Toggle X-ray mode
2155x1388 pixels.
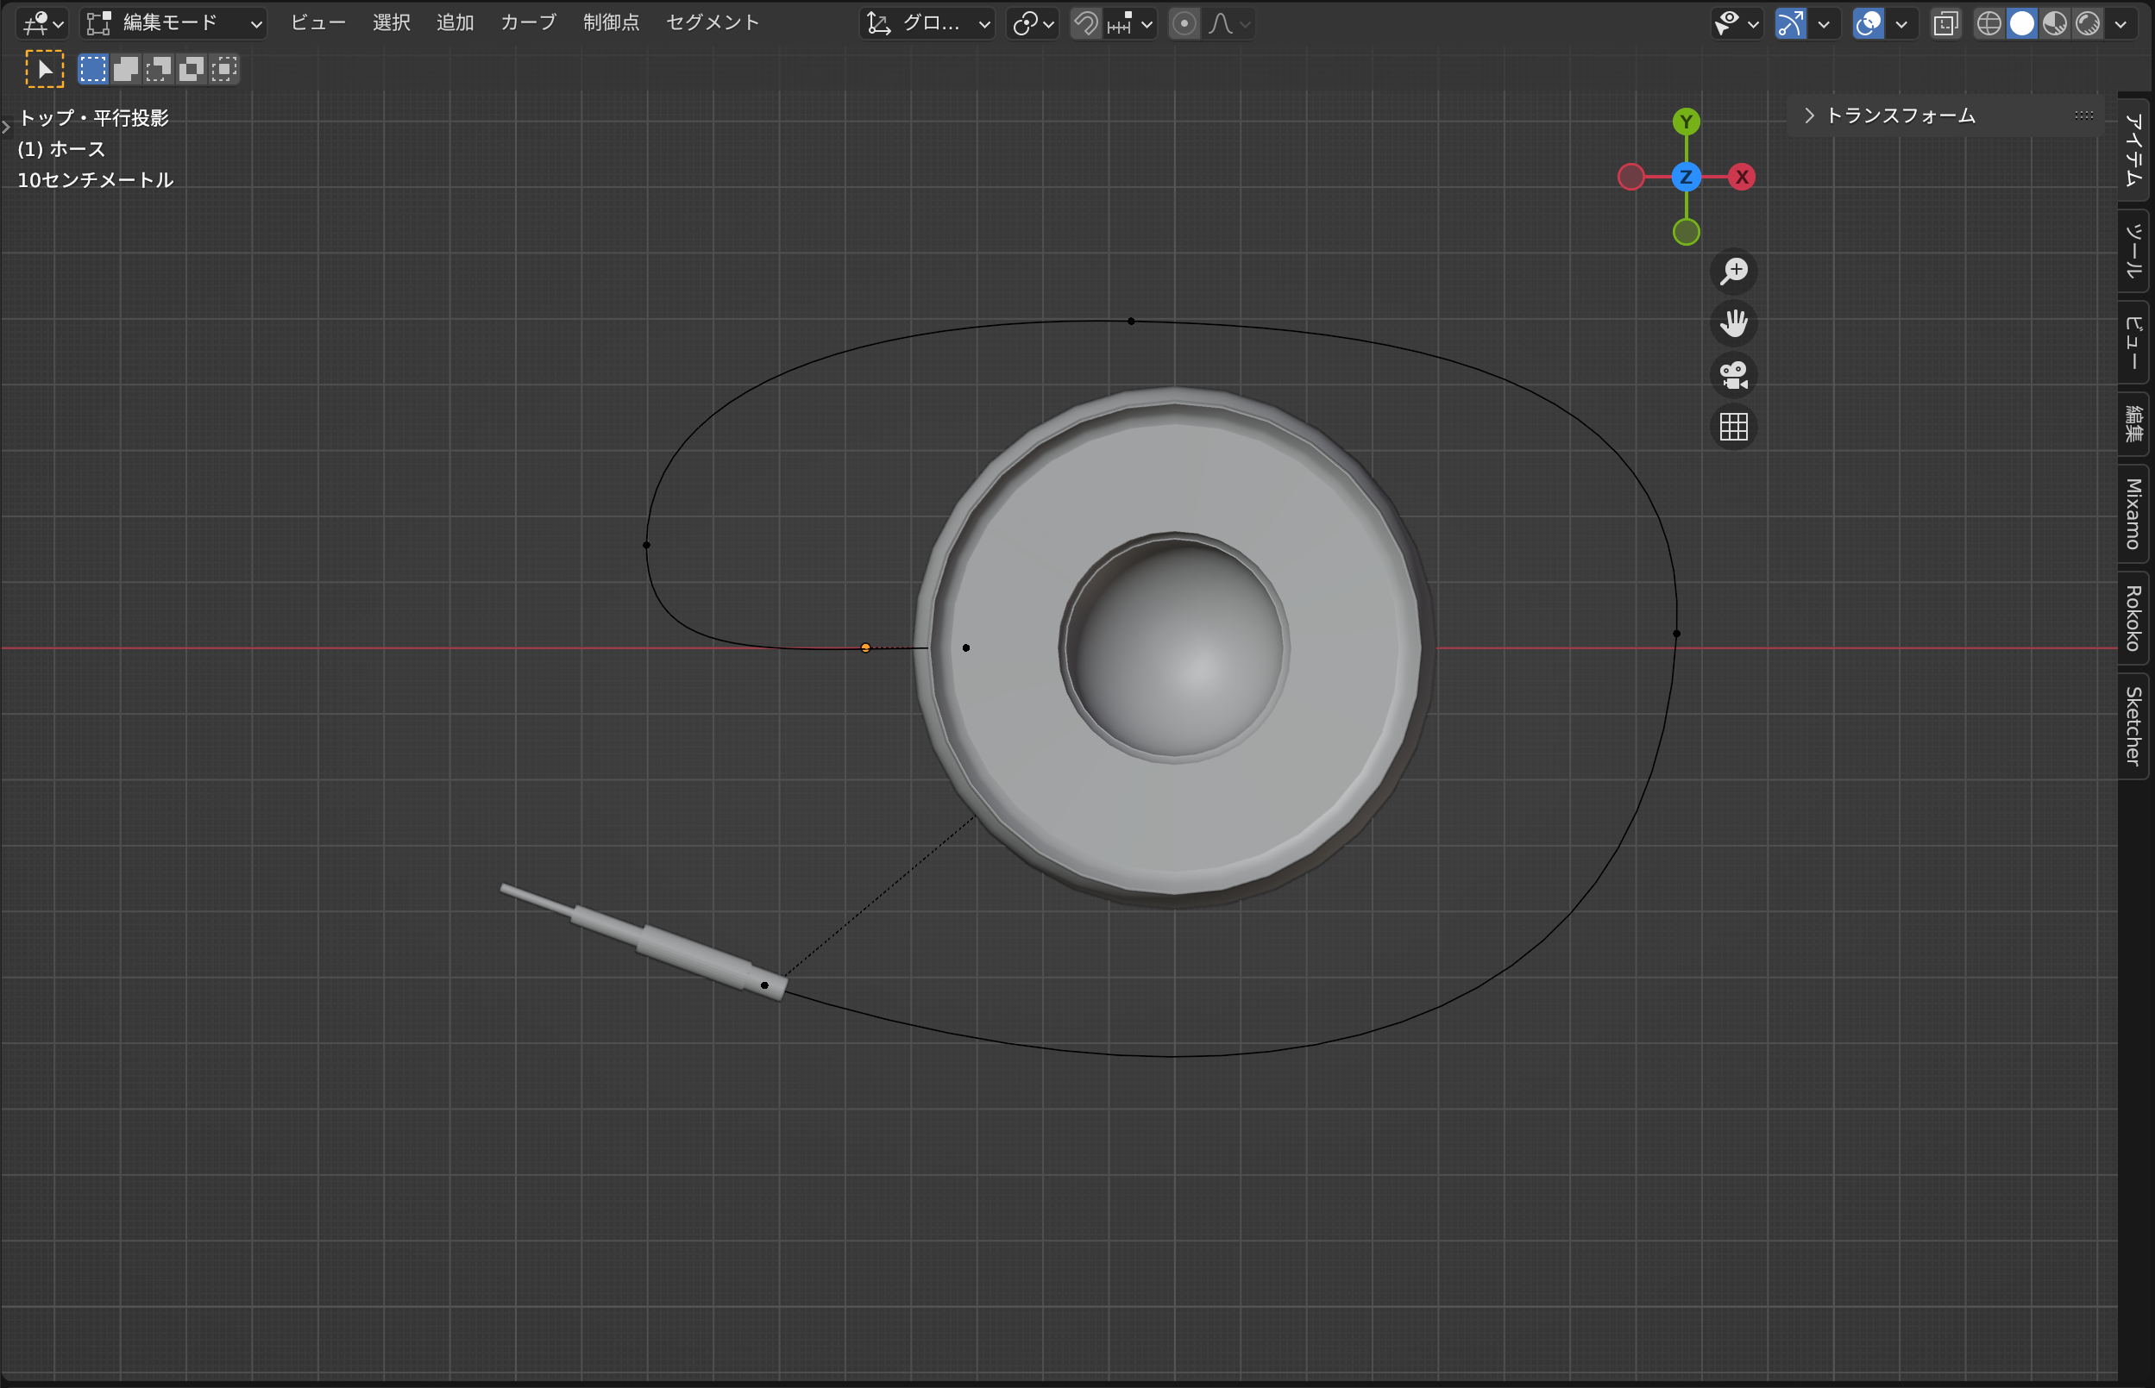tap(1946, 23)
